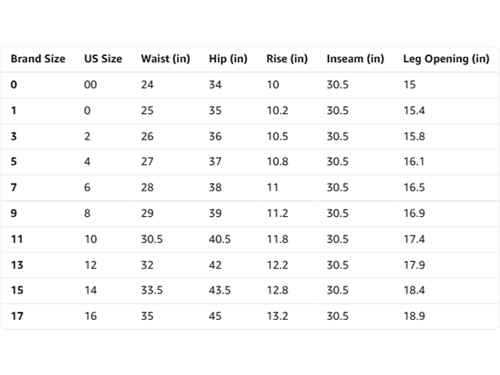Click the waist value 32 cell
Screen dimensions: 500x375
pos(147,265)
